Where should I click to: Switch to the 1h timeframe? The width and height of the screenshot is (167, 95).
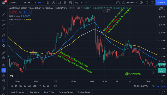coord(25,3)
